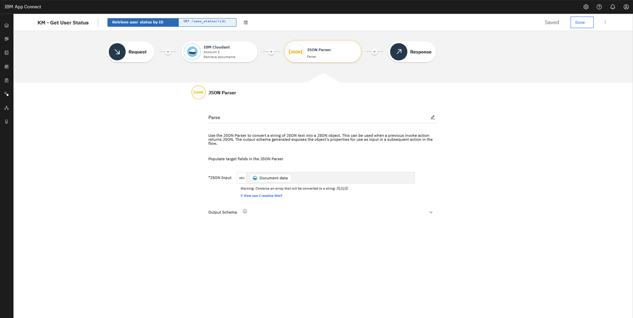Click the 'Request' node label
Image resolution: width=633 pixels, height=318 pixels.
(137, 52)
